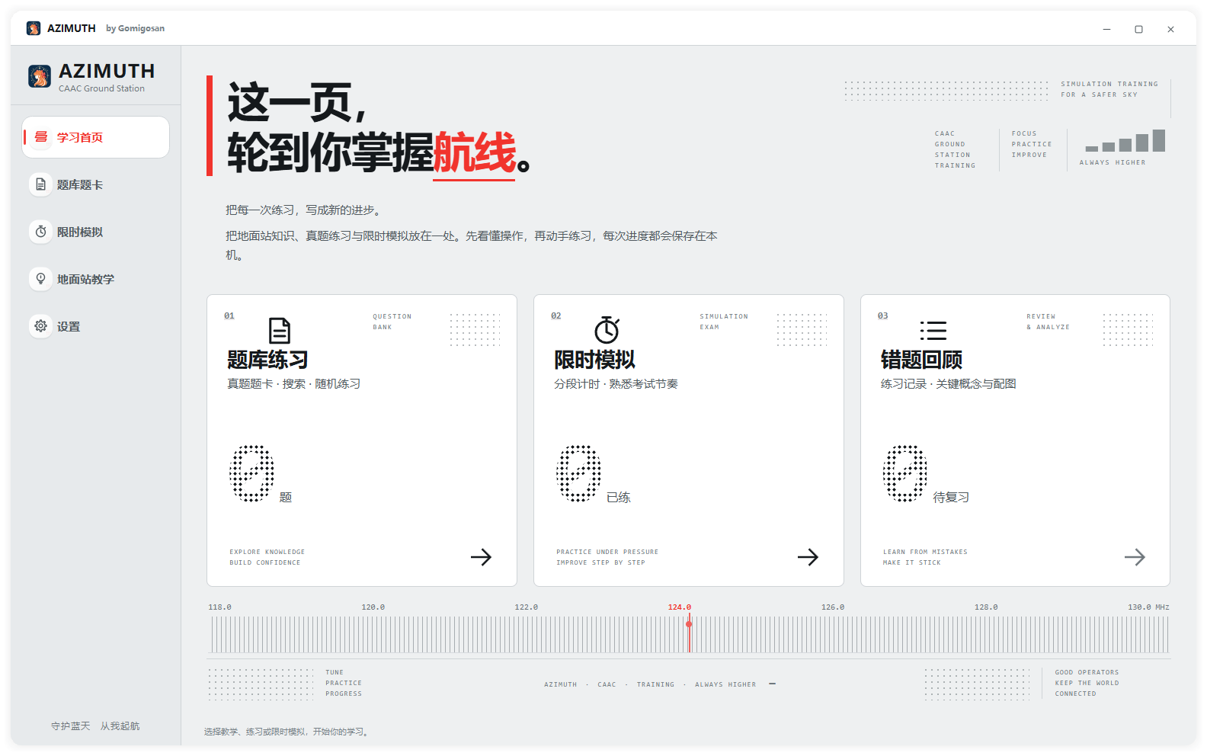Click the AZIMUTH app icon in the title bar

tap(34, 28)
